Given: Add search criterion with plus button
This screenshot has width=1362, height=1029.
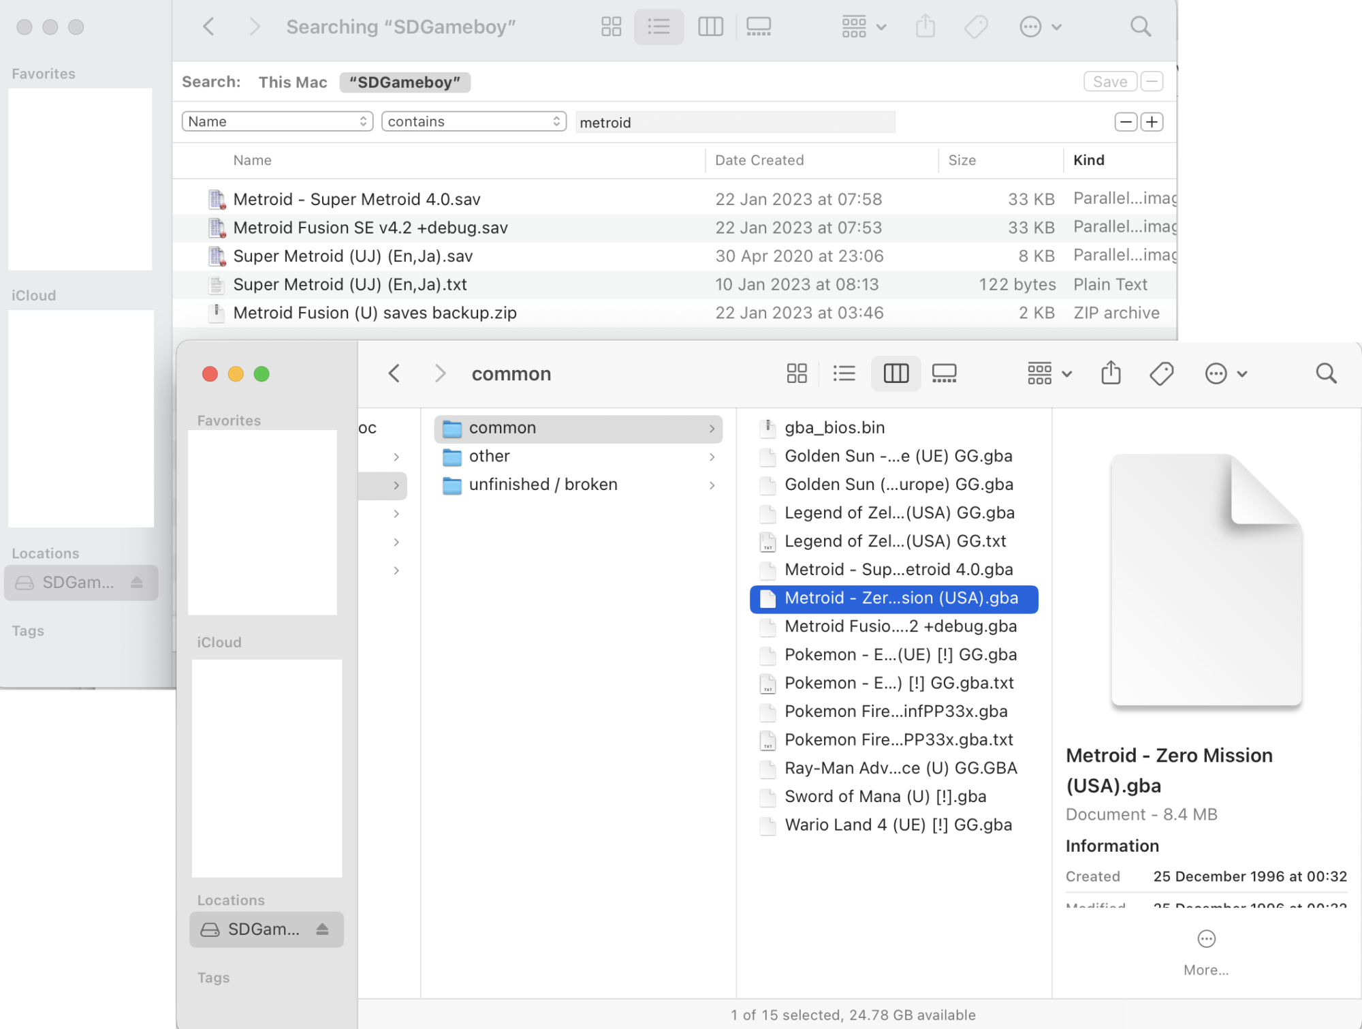Looking at the screenshot, I should coord(1152,122).
